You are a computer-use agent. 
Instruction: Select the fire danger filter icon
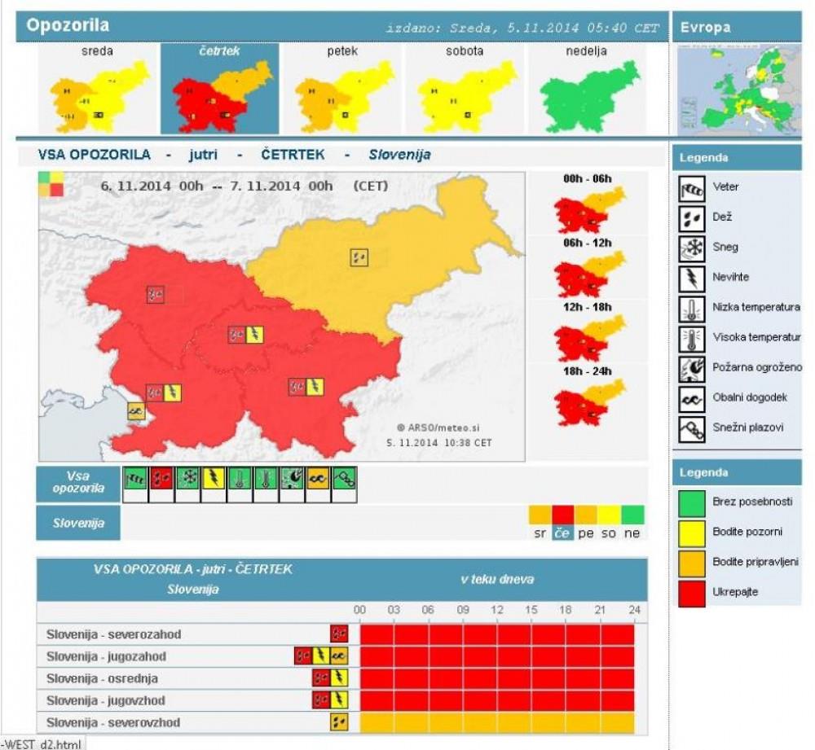(291, 479)
